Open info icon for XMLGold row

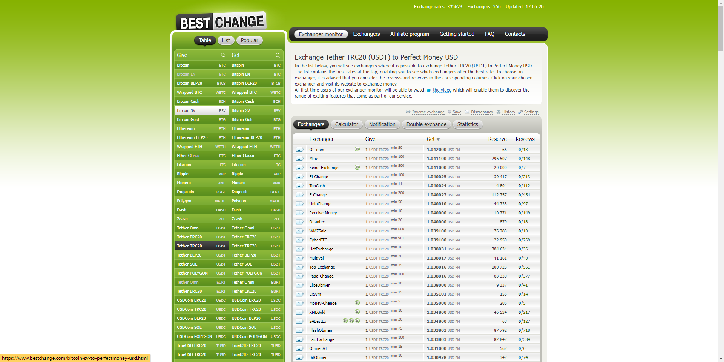pos(299,312)
